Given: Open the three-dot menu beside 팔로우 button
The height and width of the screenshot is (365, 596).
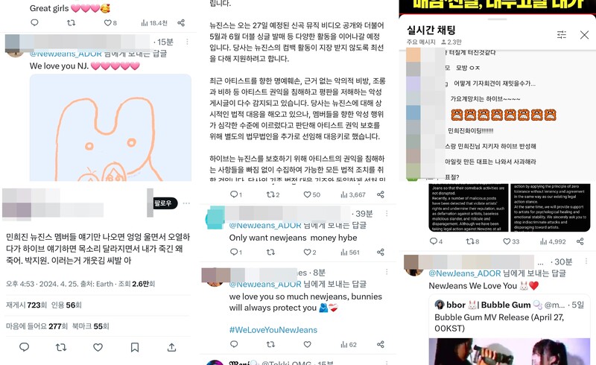Looking at the screenshot, I should (x=186, y=203).
